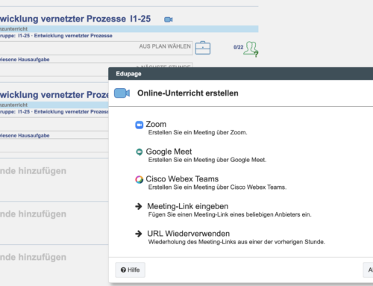Click the 0/22 attendance count

click(238, 47)
